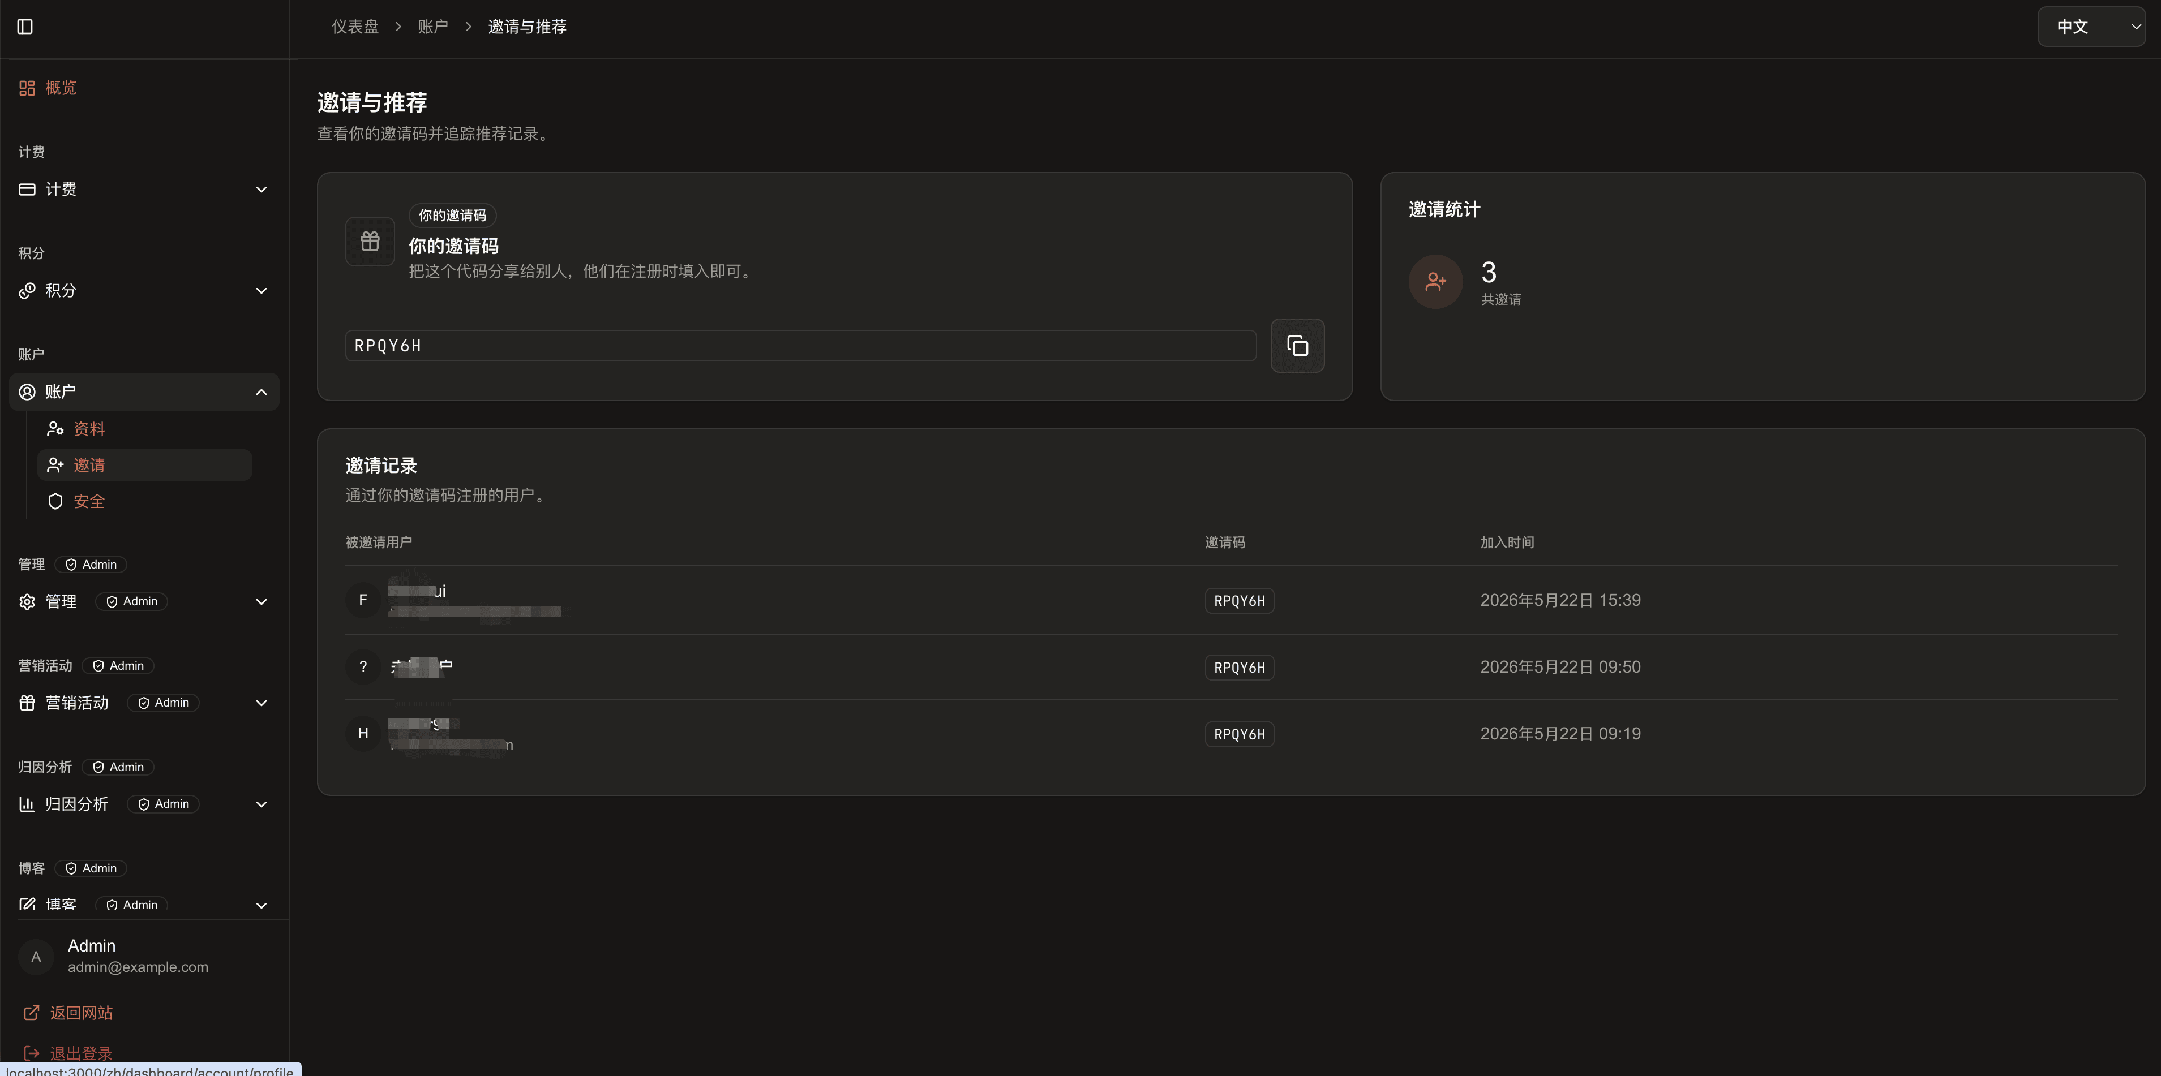The height and width of the screenshot is (1076, 2161).
Task: Expand the 归因分析 section
Action: (144, 804)
